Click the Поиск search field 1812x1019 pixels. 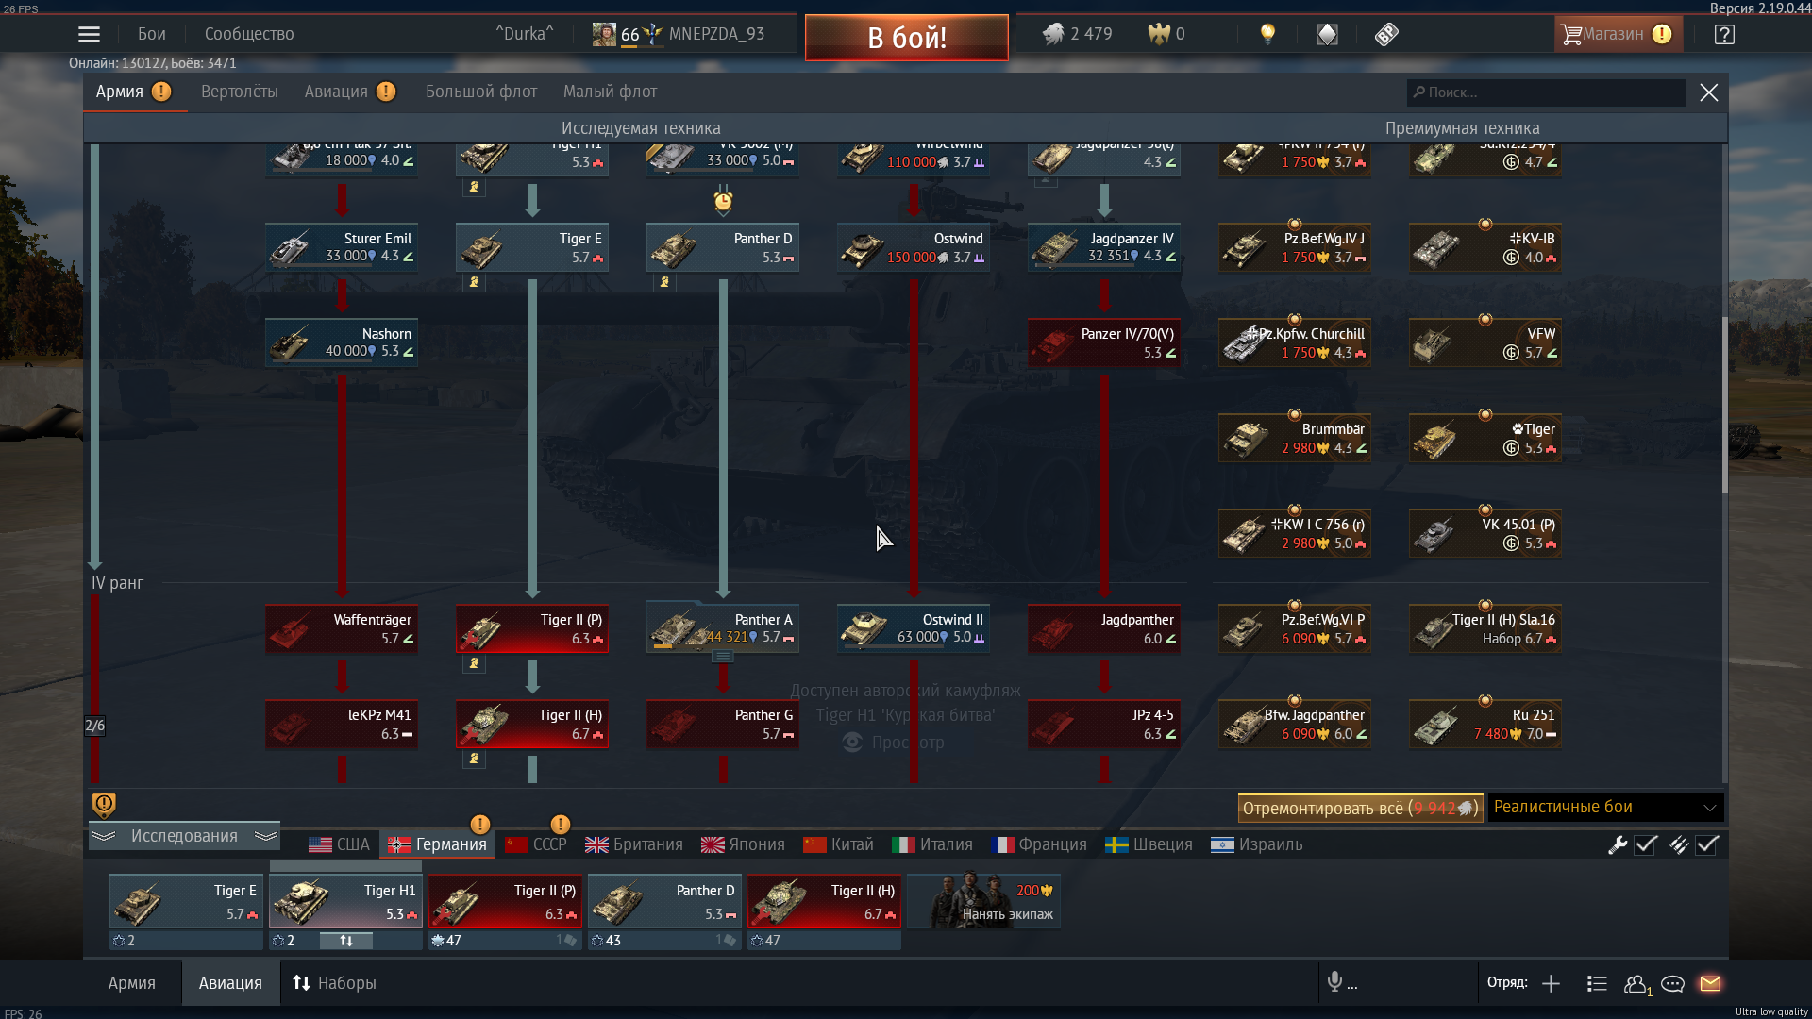(x=1546, y=92)
